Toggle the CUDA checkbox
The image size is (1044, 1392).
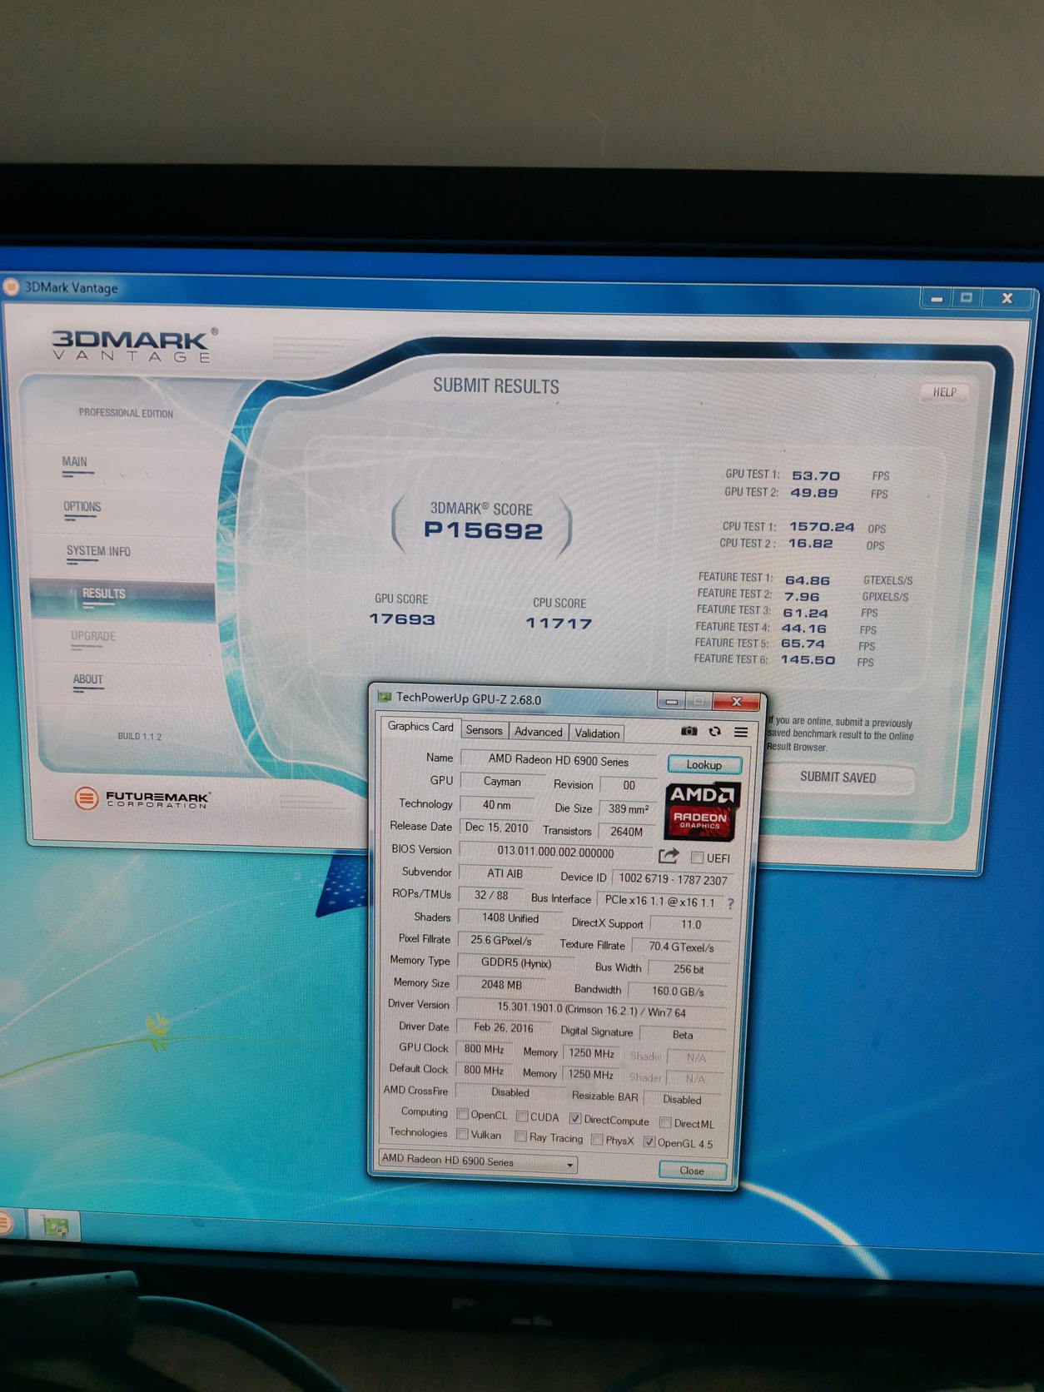coord(522,1116)
